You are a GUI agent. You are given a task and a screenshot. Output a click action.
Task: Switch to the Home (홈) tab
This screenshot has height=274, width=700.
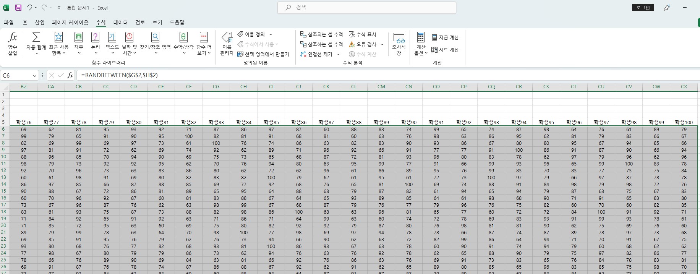tap(25, 23)
